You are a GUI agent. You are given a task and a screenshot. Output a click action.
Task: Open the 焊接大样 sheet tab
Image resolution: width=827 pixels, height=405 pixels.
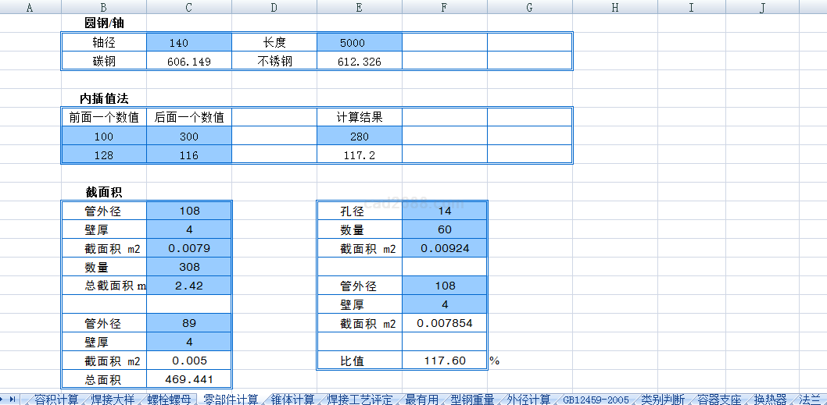tap(112, 400)
